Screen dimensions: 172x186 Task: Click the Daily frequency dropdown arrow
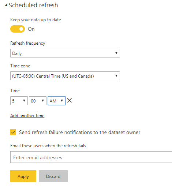pyautogui.click(x=116, y=53)
